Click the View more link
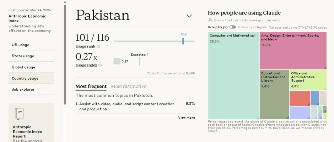Image resolution: width=334 pixels, height=142 pixels. [x=186, y=118]
